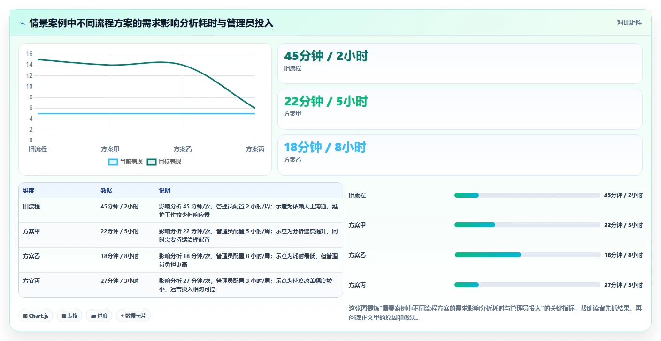Viewport: 661px width, 341px height.
Task: Click the 方案乙 progress bar
Action: 527,255
